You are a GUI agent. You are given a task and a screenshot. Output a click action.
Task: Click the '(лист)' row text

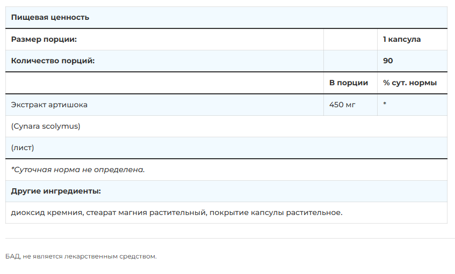pyautogui.click(x=23, y=147)
